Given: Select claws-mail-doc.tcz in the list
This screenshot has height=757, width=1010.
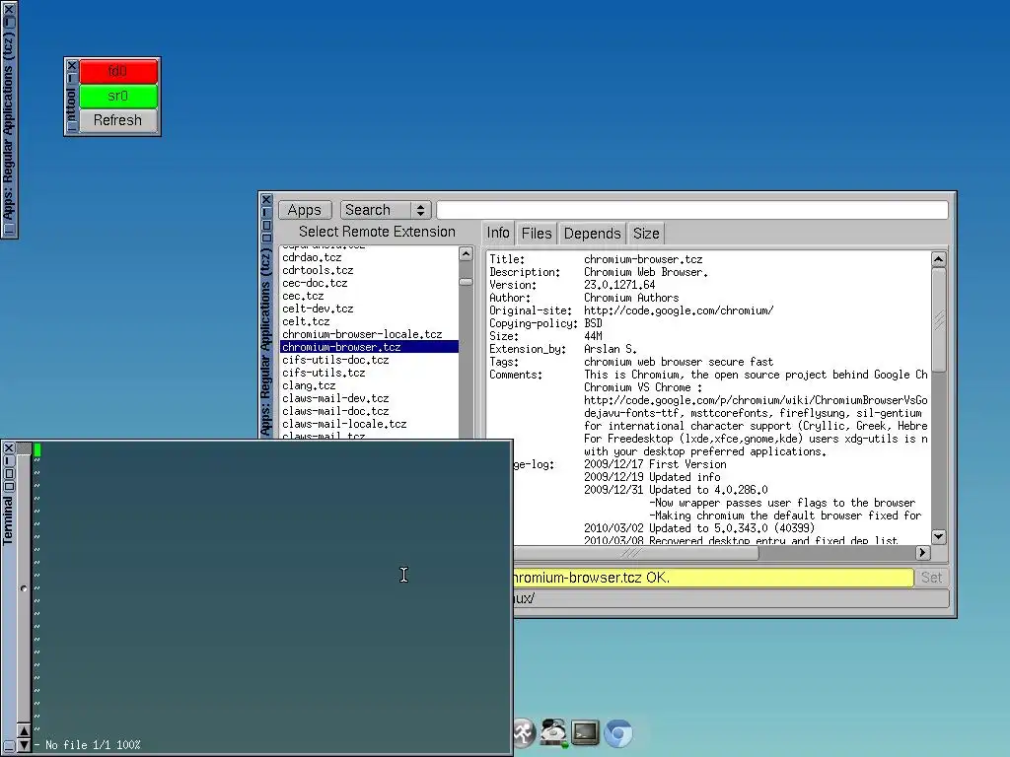Looking at the screenshot, I should click(369, 411).
